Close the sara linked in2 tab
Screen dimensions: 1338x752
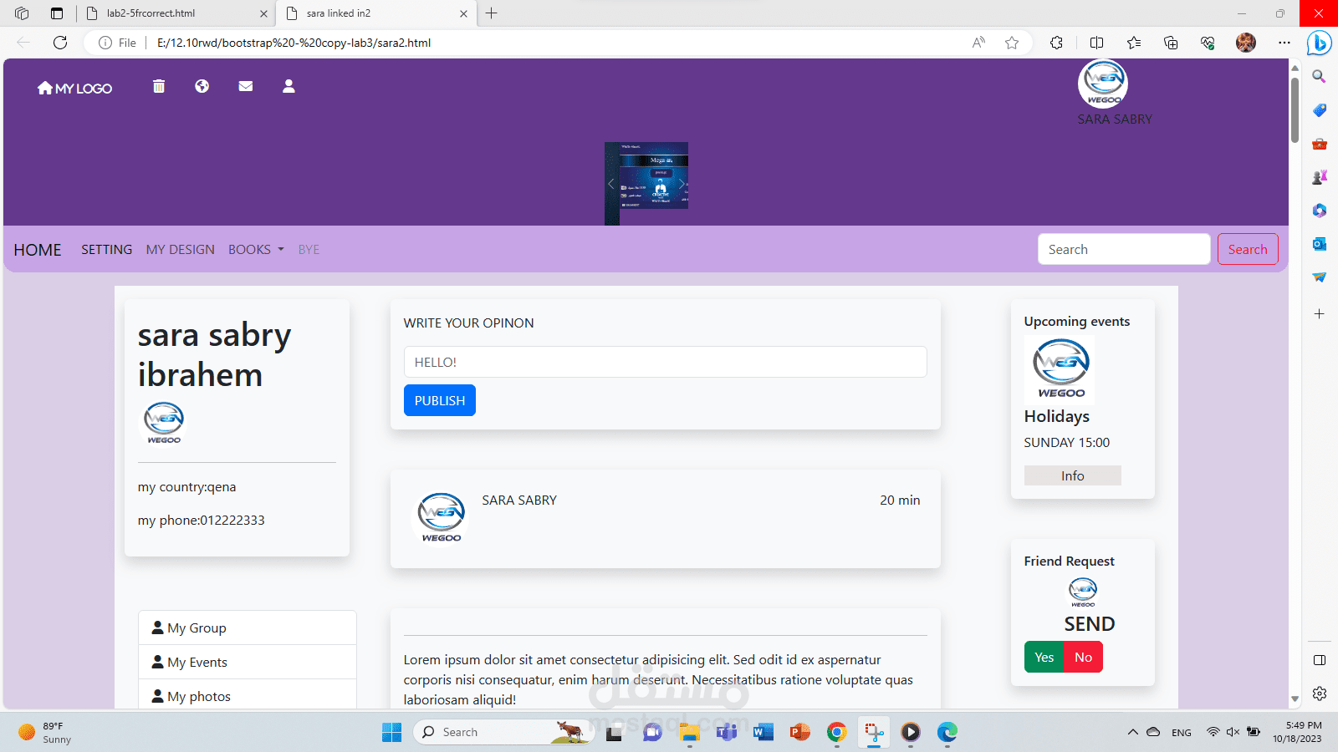463,13
